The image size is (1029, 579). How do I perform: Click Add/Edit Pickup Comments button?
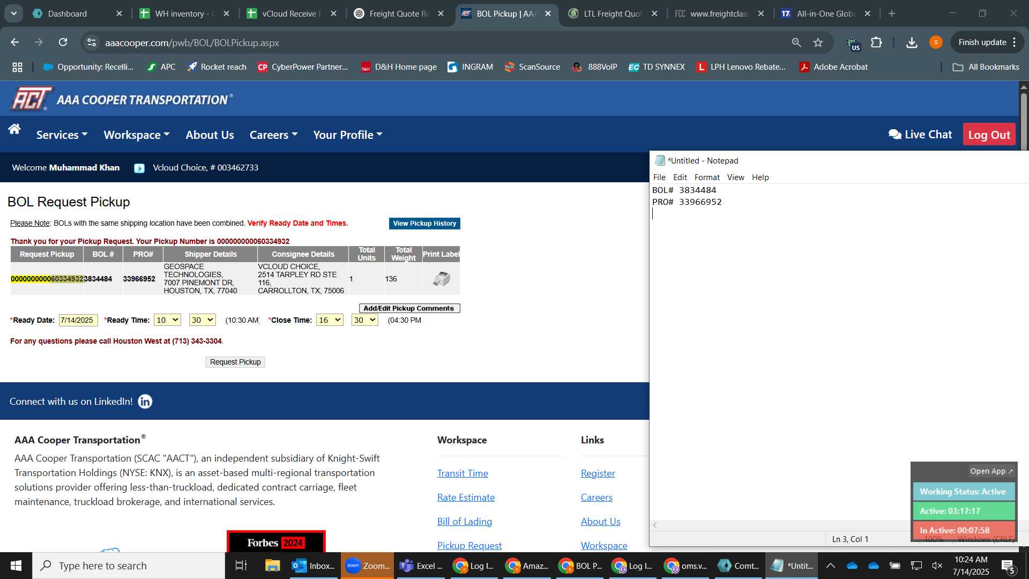click(409, 308)
